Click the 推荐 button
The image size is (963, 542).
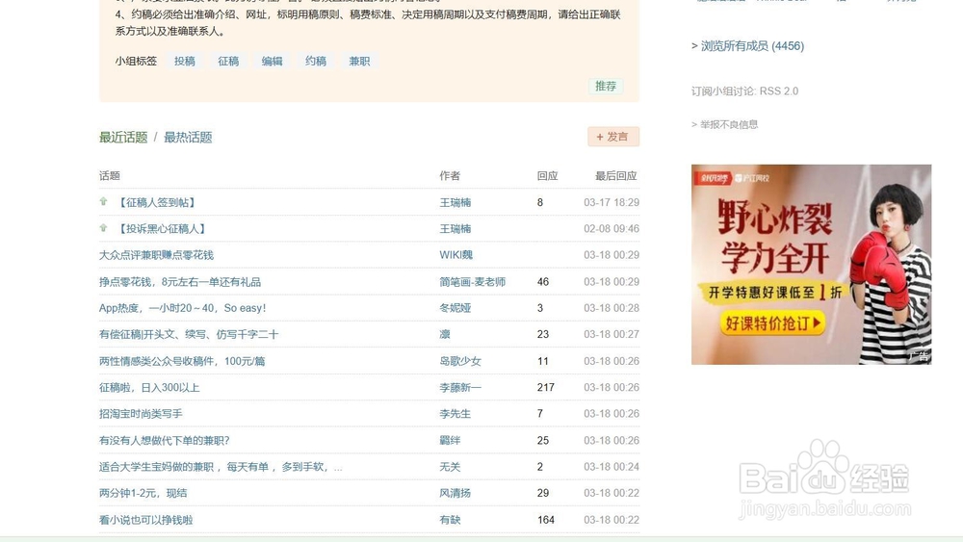(x=606, y=86)
